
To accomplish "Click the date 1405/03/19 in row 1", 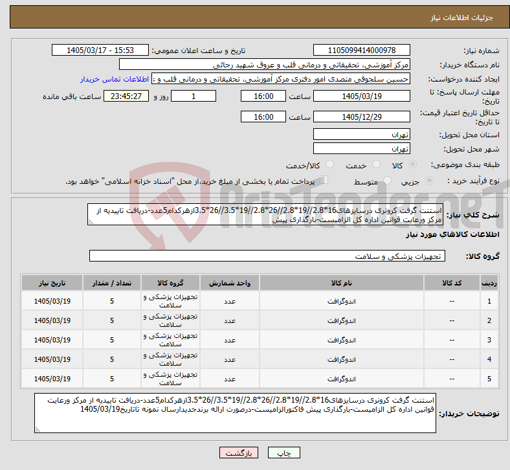I will click(52, 302).
